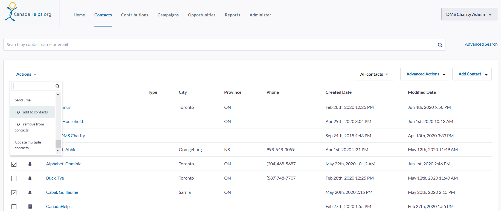Open contact Cabal, Guillaume
Screen dimensions: 501x211
coord(62,192)
